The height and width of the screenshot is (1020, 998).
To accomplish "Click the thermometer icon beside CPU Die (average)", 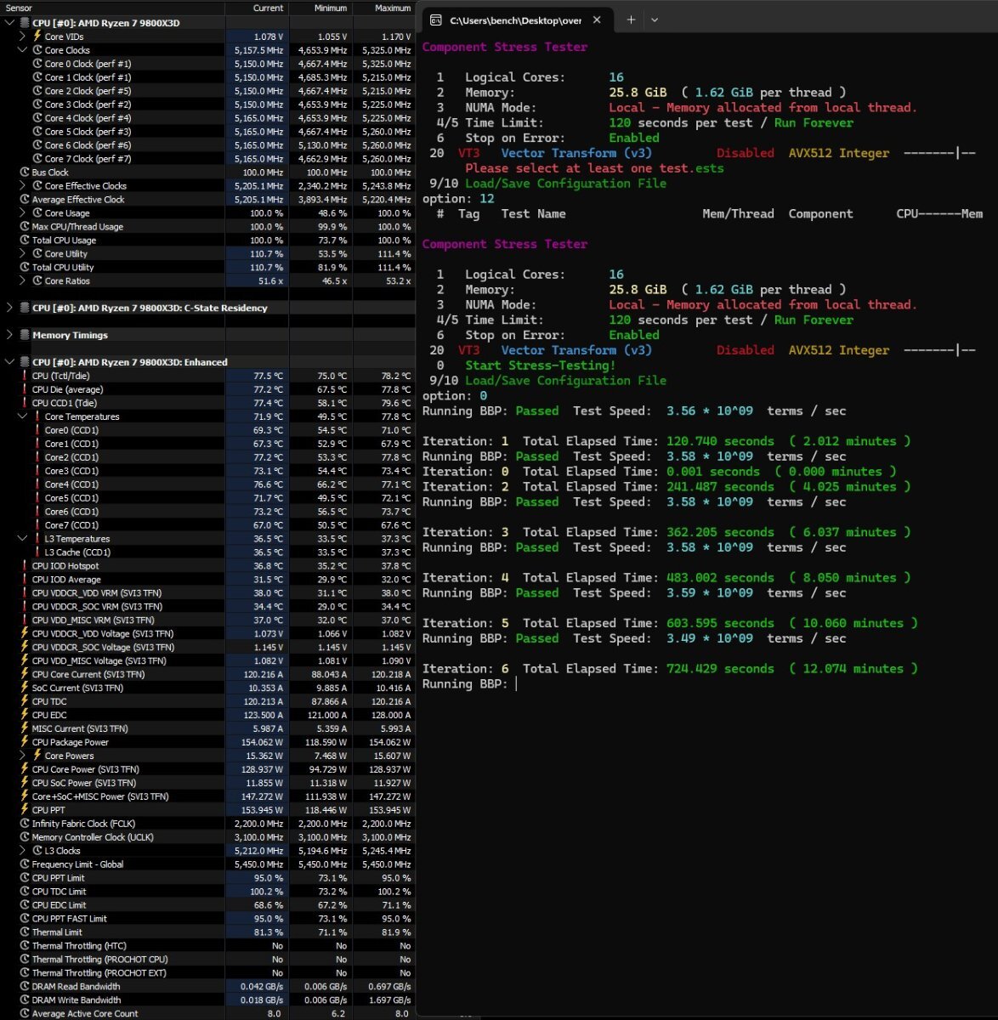I will click(x=25, y=389).
